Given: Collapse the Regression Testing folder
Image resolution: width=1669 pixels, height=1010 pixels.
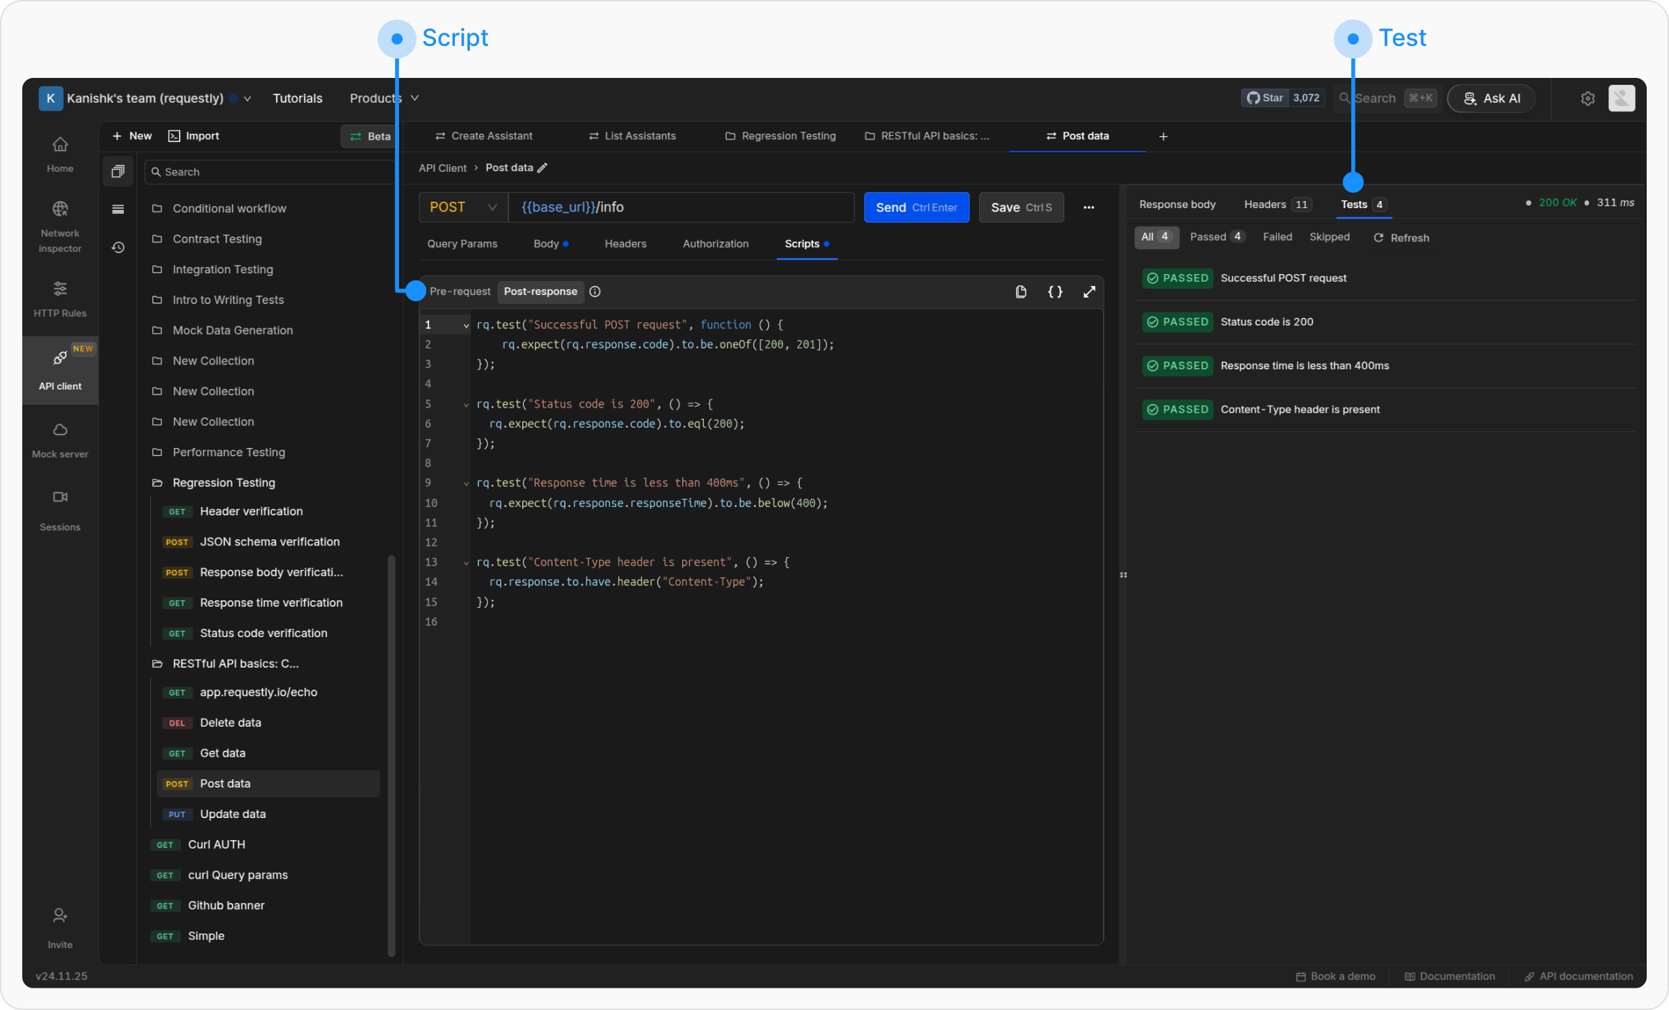Looking at the screenshot, I should click(223, 483).
